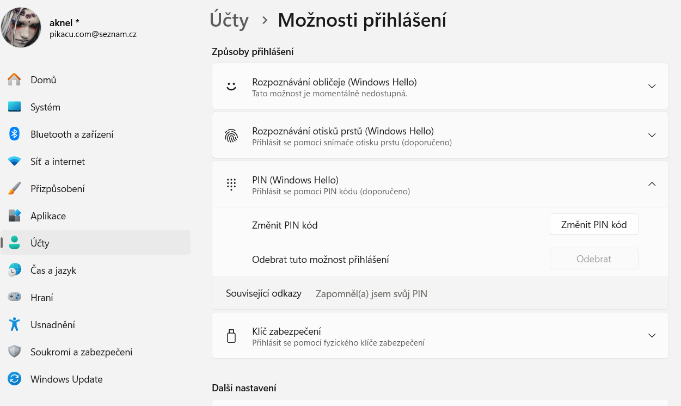The width and height of the screenshot is (681, 406).
Task: Click the Soukromí a zabezpečení shield icon
Action: point(15,352)
